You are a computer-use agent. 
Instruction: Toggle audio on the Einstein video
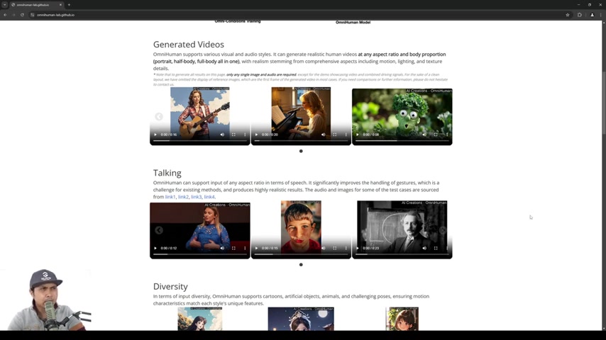point(424,248)
